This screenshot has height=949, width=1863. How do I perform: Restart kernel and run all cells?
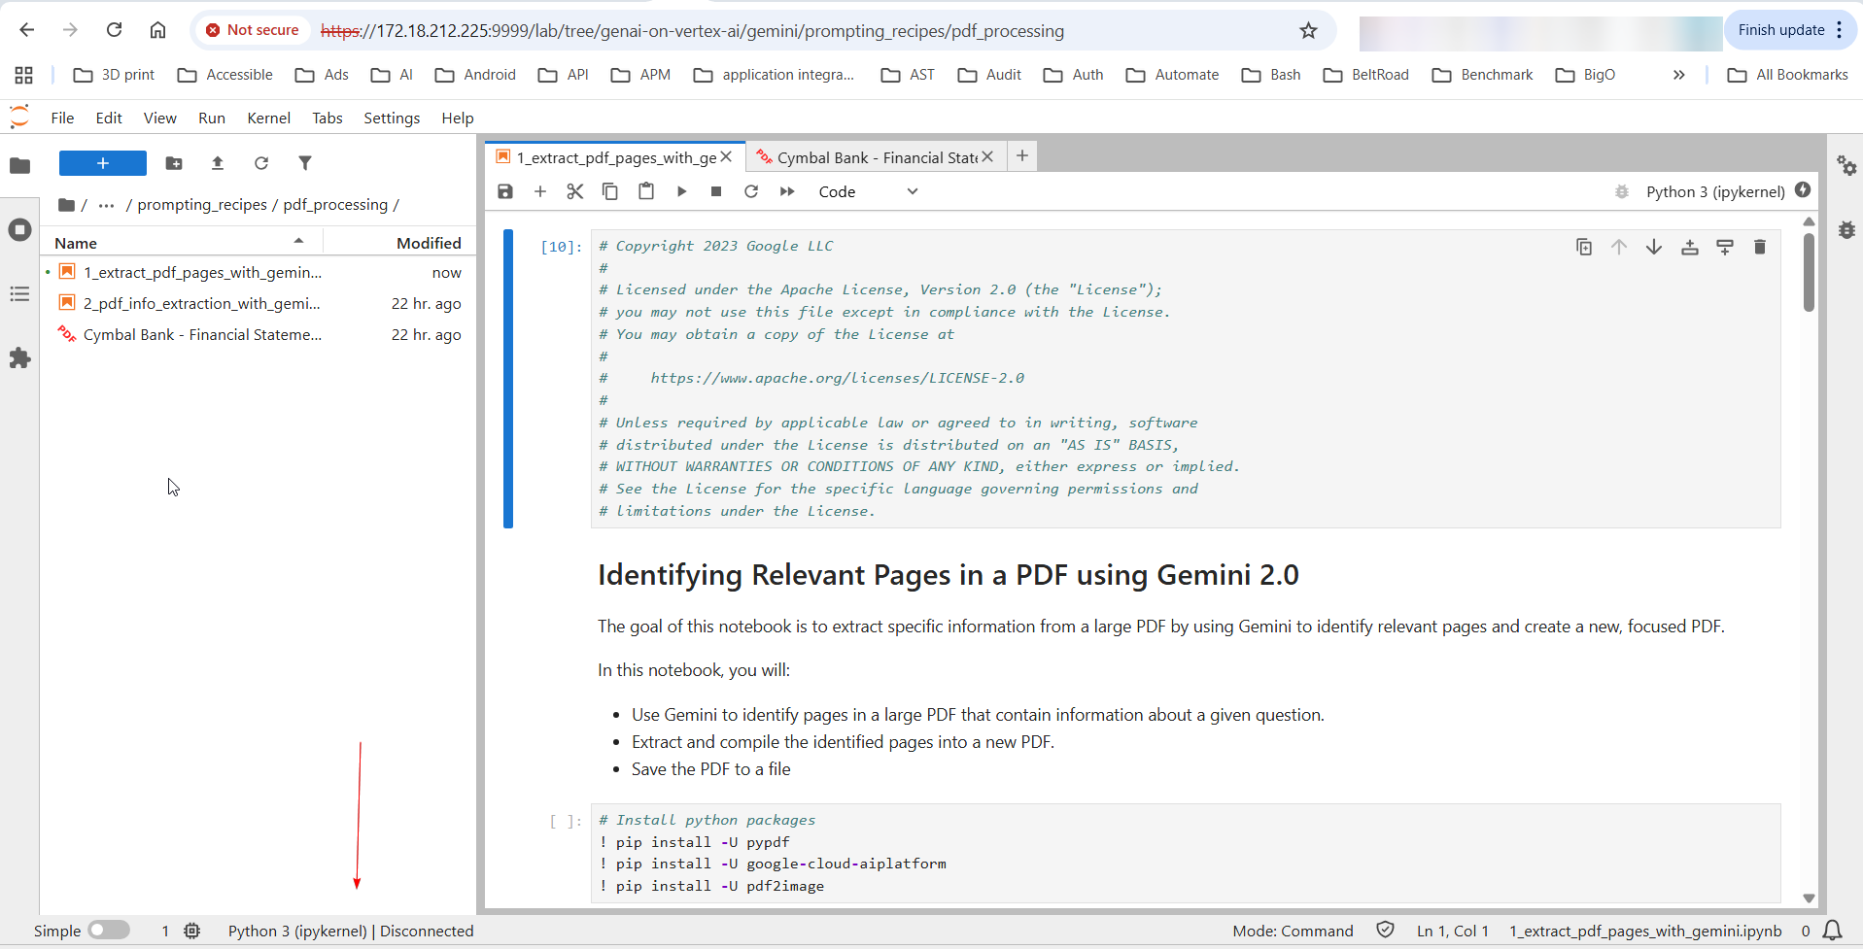coord(787,191)
